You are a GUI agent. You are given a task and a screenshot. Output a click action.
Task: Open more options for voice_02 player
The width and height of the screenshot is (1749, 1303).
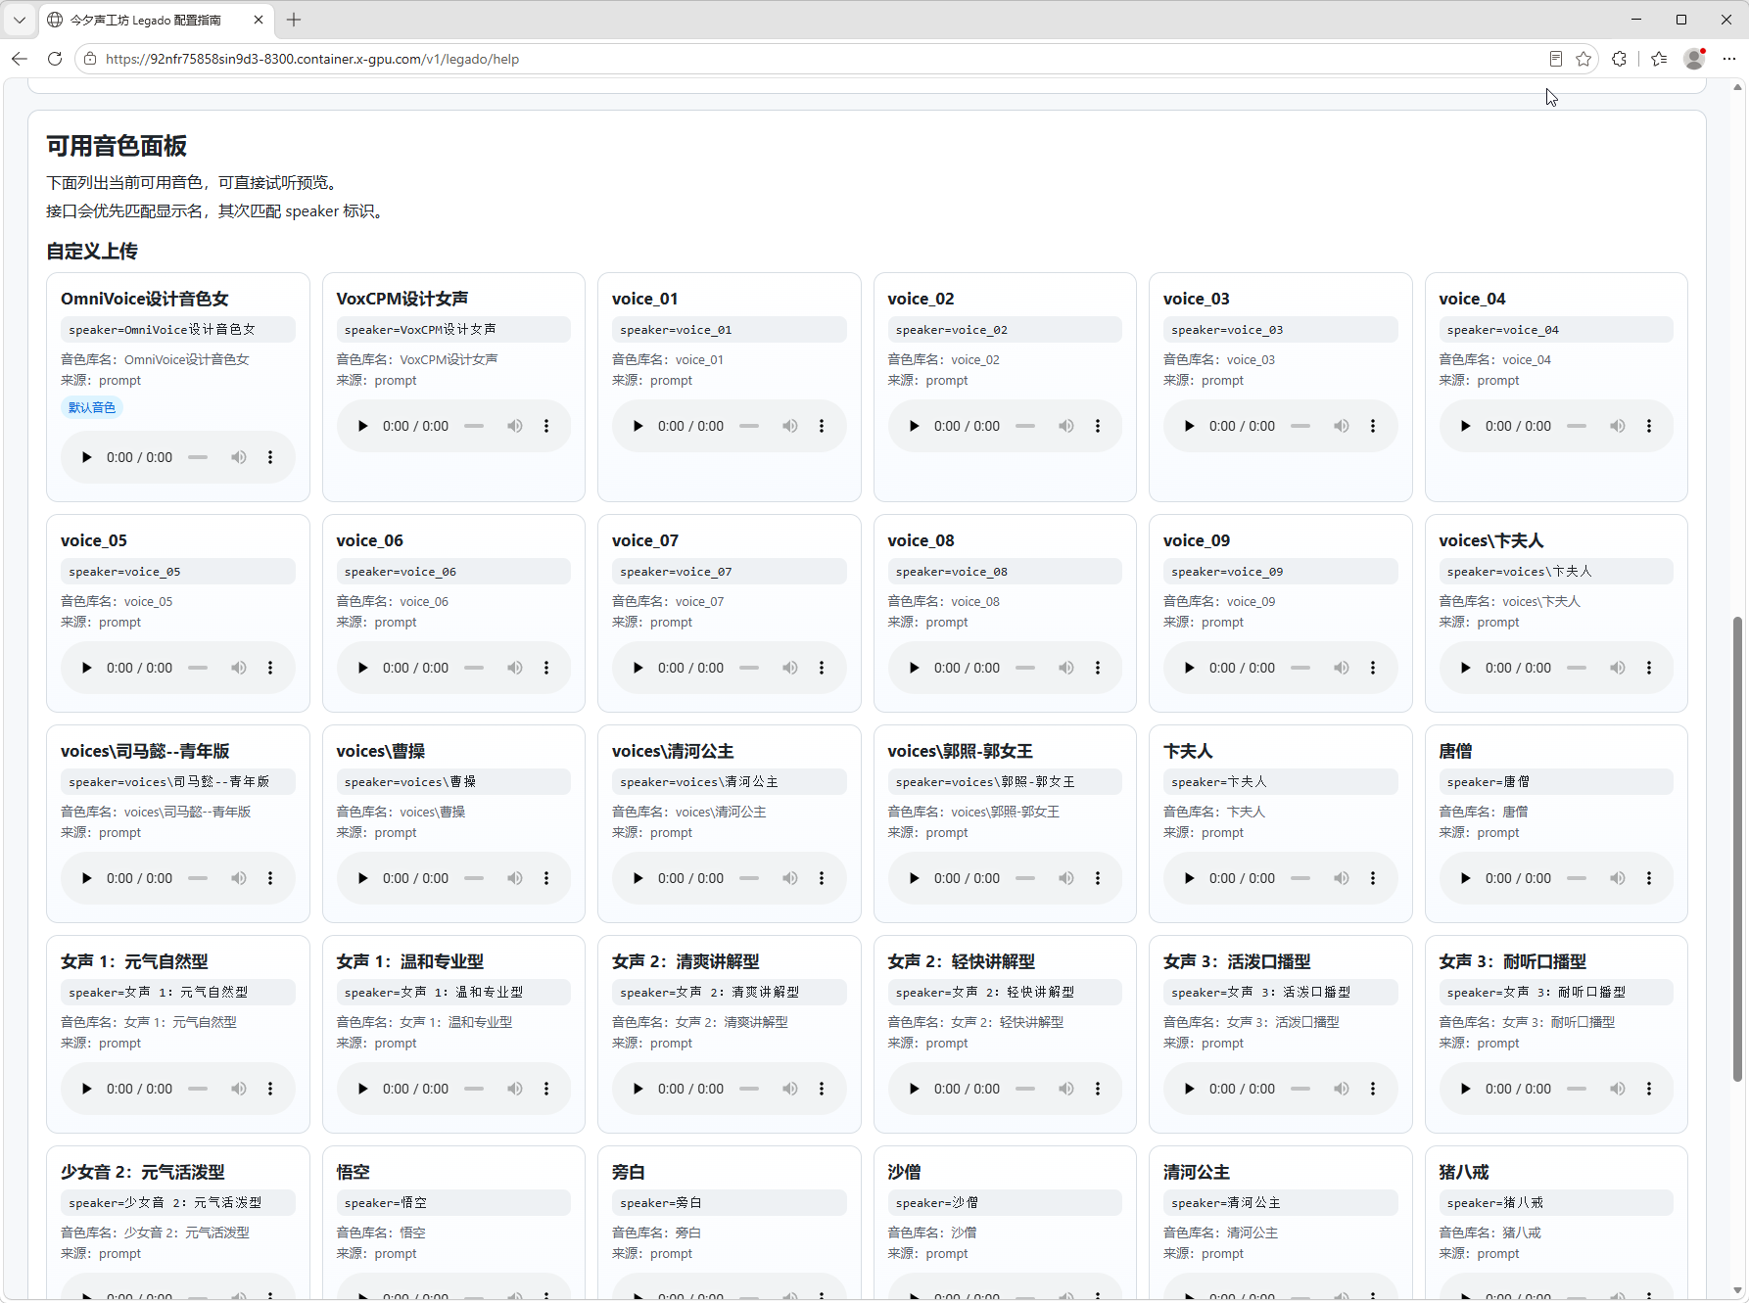(x=1098, y=426)
